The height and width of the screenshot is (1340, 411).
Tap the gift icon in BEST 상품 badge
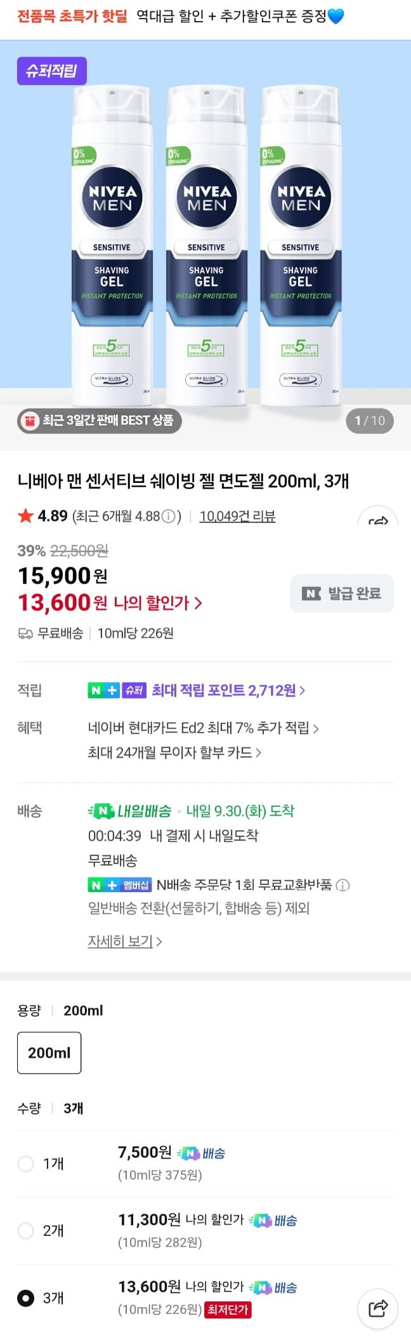coord(30,421)
